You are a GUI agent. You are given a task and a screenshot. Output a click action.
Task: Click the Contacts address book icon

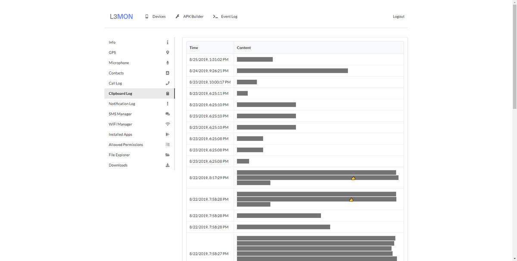click(168, 73)
